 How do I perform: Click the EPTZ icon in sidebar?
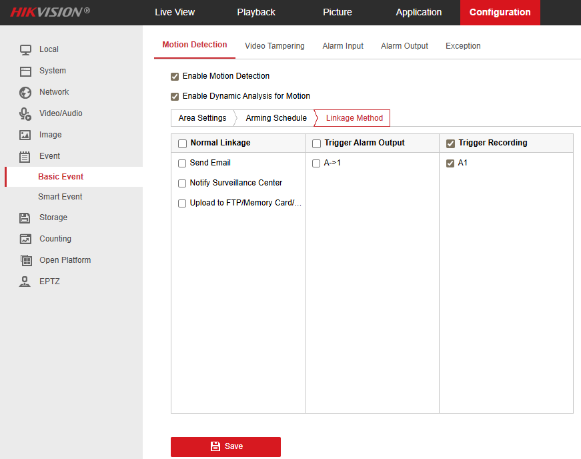click(25, 282)
